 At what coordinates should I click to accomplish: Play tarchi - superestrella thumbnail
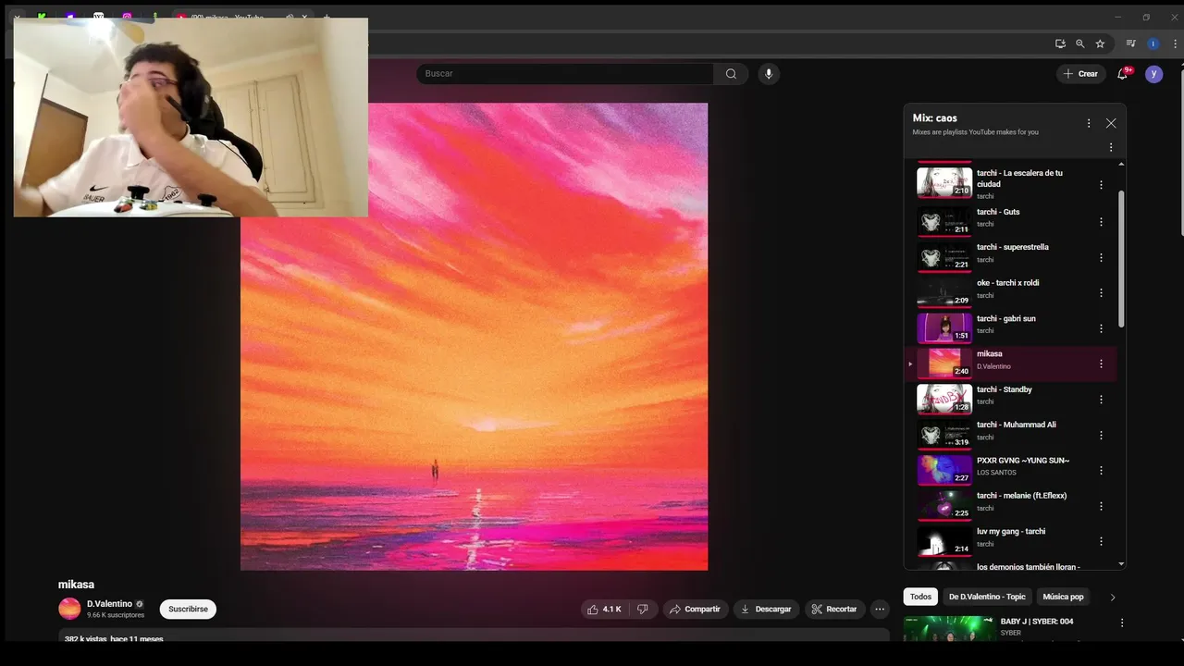(x=944, y=256)
